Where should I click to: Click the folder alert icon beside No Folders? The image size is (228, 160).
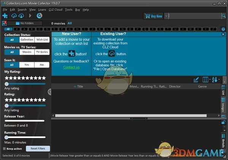click(4, 23)
